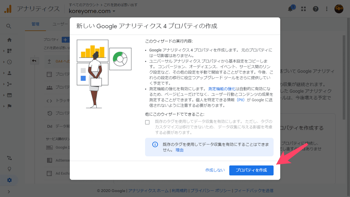This screenshot has width=350, height=197.
Task: Click the Ad Exchange linking icon
Action: coord(49,173)
